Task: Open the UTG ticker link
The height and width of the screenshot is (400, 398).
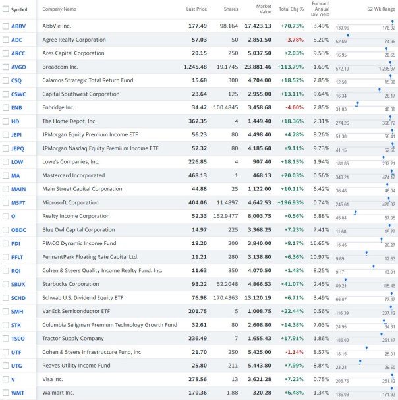Action: 16,366
